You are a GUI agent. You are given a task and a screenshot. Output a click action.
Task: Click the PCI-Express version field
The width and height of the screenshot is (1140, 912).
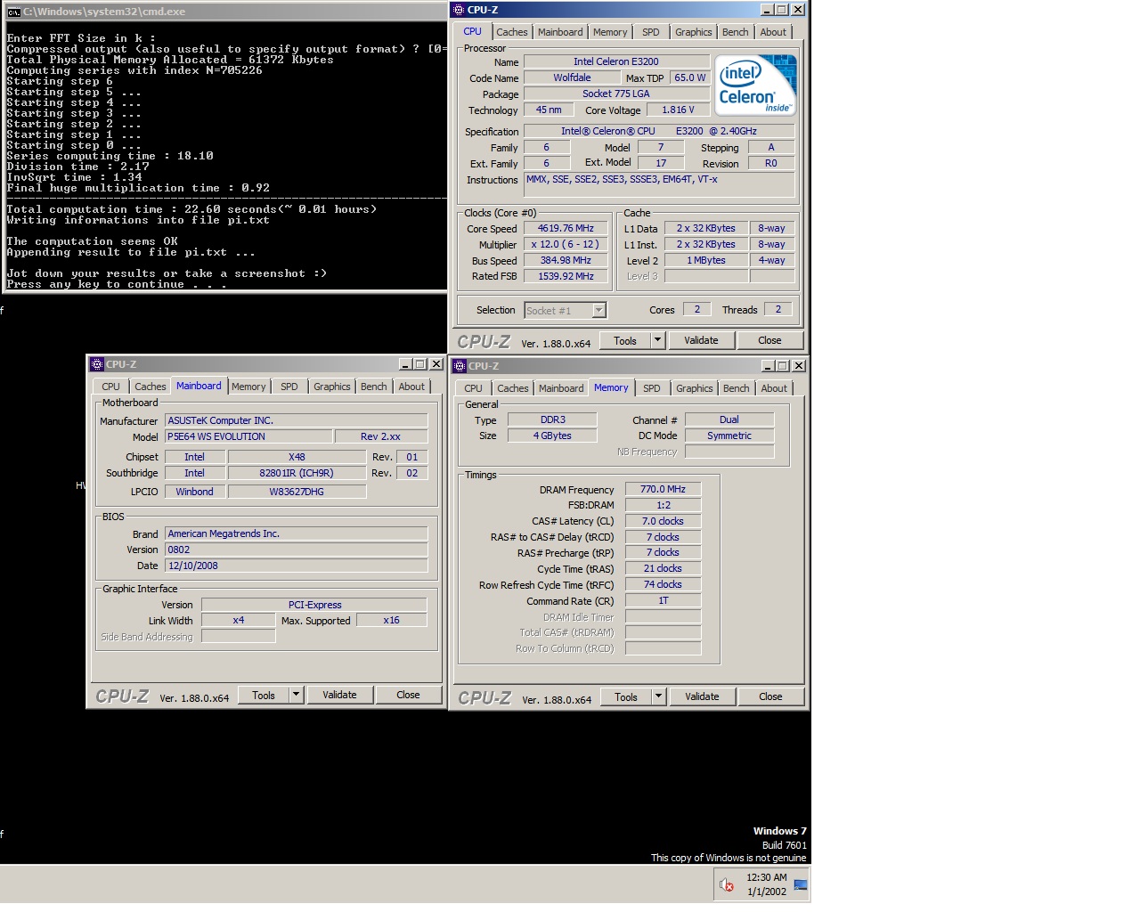tap(314, 605)
